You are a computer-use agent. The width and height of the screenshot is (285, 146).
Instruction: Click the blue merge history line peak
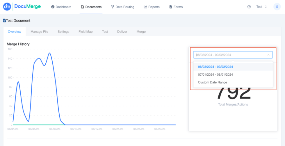click(x=49, y=53)
